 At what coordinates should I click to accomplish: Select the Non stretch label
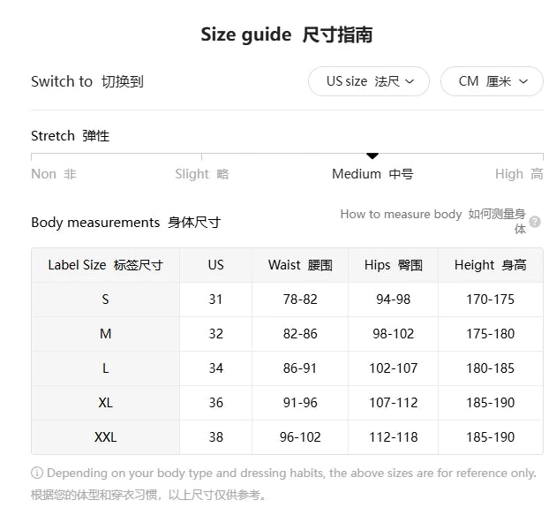pos(54,174)
